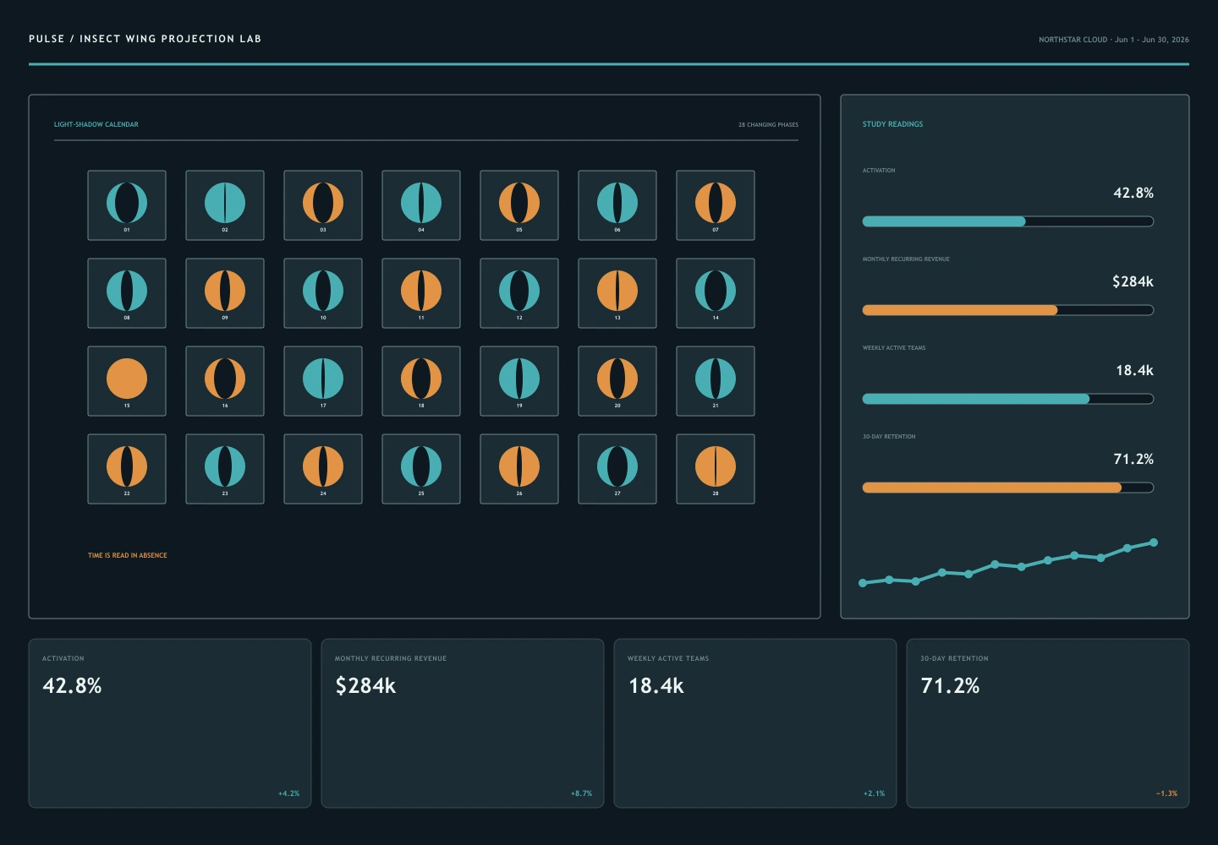Open phase tile 08

tap(127, 293)
